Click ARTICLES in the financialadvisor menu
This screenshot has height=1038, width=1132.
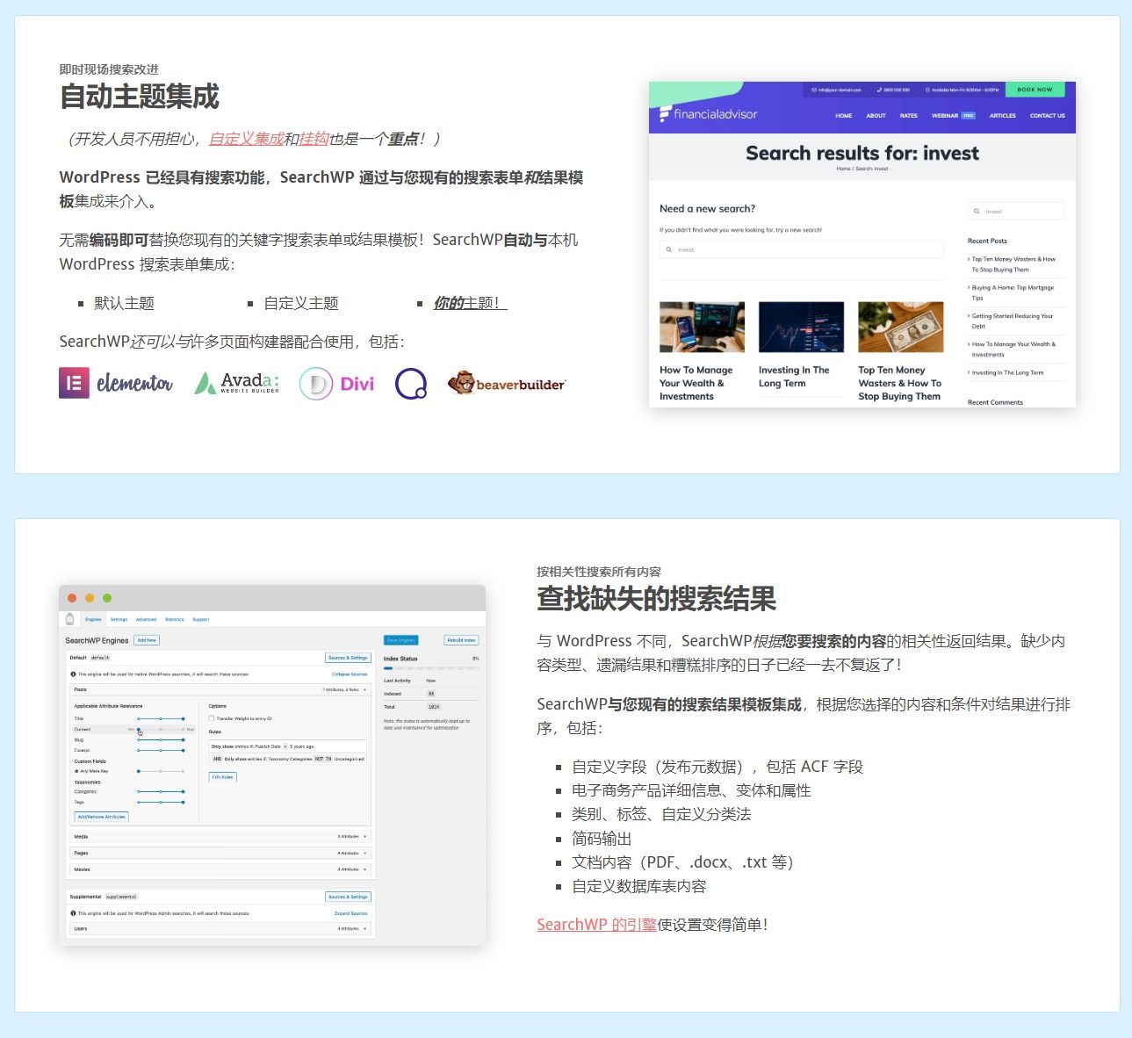point(1003,115)
